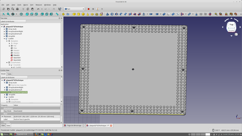
Task: Click the Print toolbar icon
Action: pos(17,9)
